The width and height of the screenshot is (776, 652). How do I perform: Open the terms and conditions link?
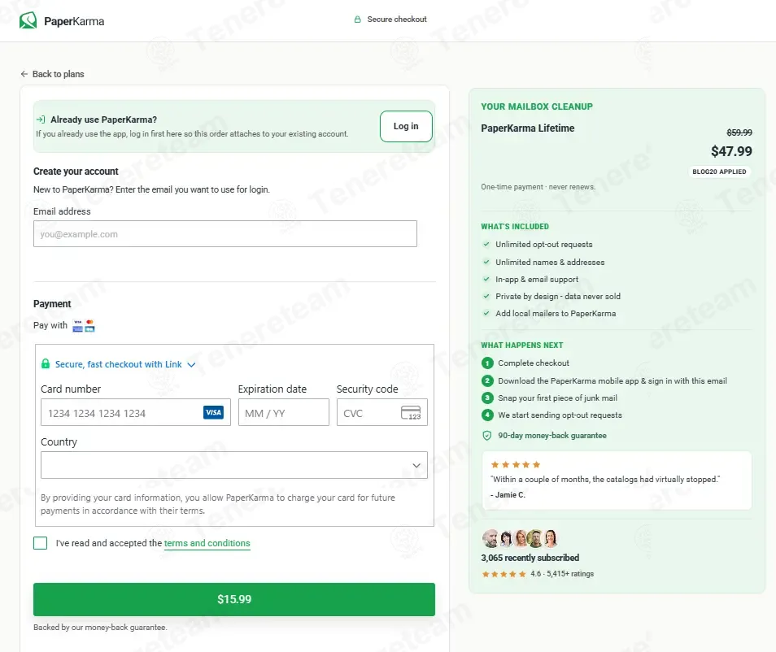[207, 543]
